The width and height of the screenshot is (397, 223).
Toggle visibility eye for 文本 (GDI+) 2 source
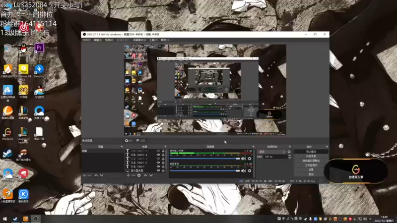[158, 163]
